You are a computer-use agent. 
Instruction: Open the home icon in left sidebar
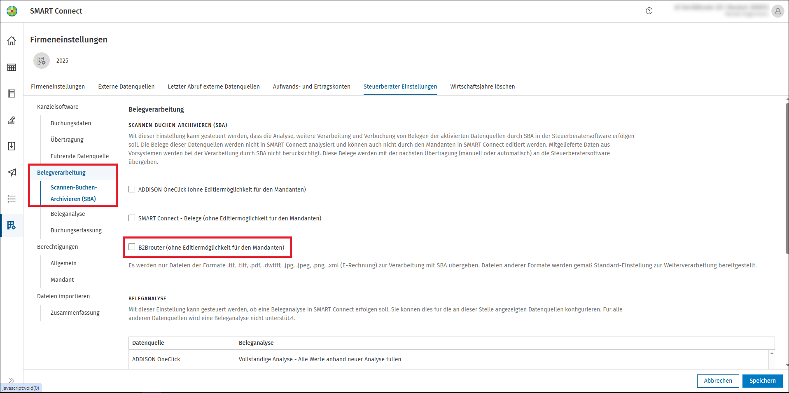[12, 41]
